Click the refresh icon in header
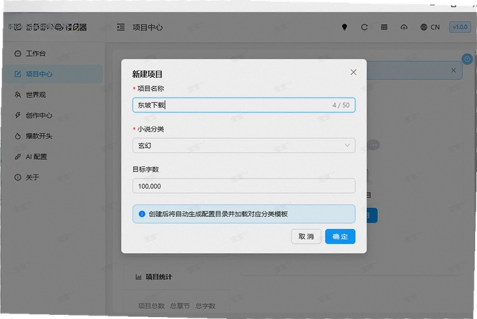Screen dimensions: 477x319 coord(364,27)
